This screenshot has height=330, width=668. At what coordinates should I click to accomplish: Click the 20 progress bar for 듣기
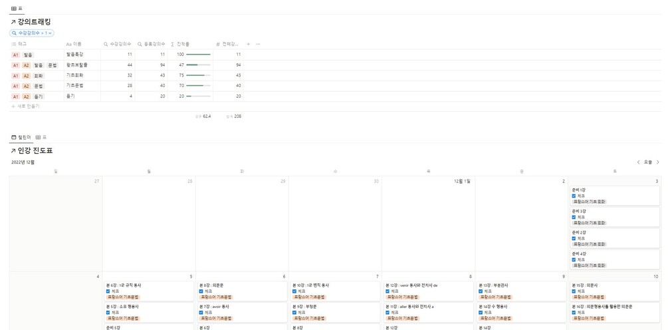tap(199, 96)
